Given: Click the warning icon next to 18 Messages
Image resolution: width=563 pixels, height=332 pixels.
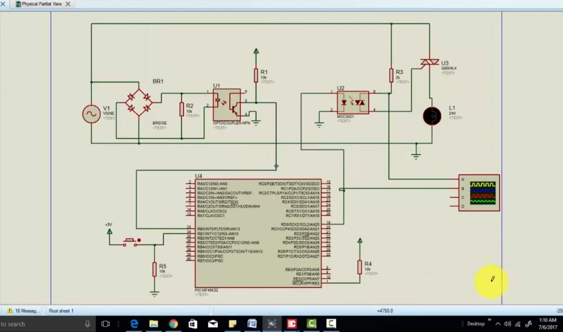Looking at the screenshot, I should point(10,311).
